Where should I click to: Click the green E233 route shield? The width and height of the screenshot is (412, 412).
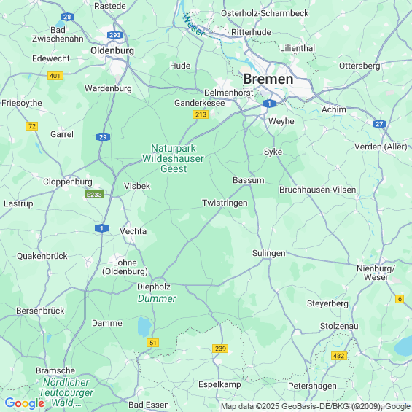tap(94, 195)
